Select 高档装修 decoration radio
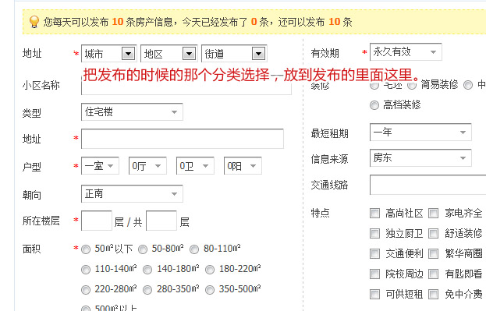The height and width of the screenshot is (311, 486). coord(374,105)
